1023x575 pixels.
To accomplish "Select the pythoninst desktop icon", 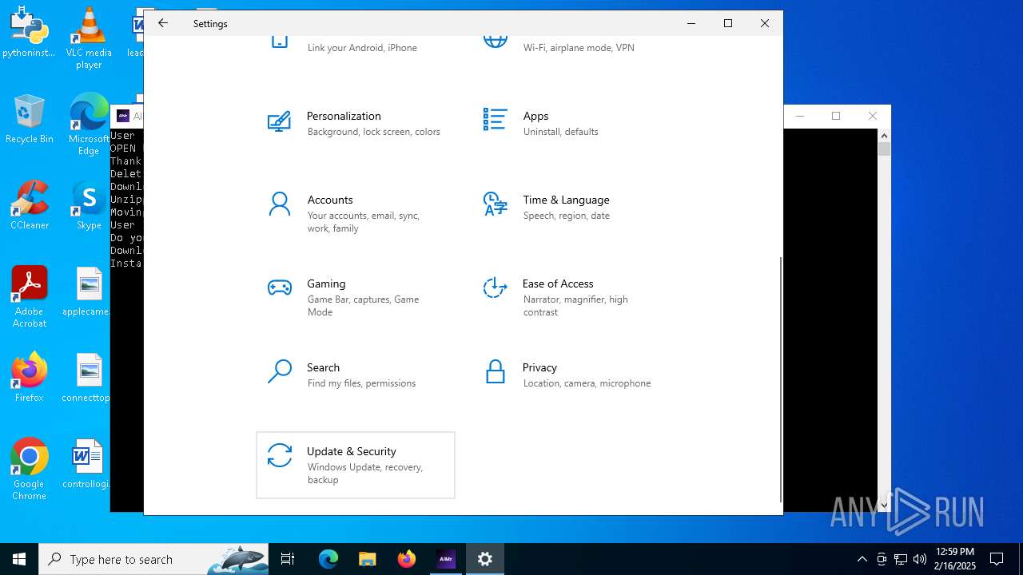I will pos(29,32).
